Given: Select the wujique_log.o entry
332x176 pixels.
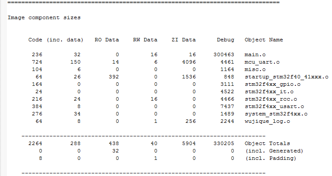Looking at the screenshot, I should [267, 122].
